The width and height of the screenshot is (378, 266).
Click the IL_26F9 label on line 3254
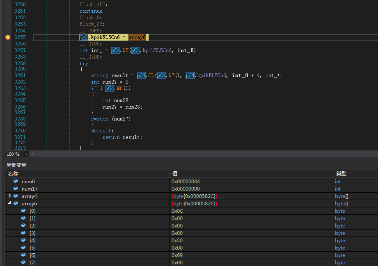91,31
